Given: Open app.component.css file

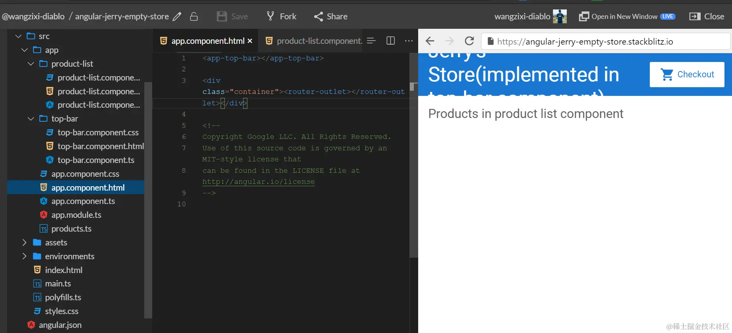Looking at the screenshot, I should point(85,174).
